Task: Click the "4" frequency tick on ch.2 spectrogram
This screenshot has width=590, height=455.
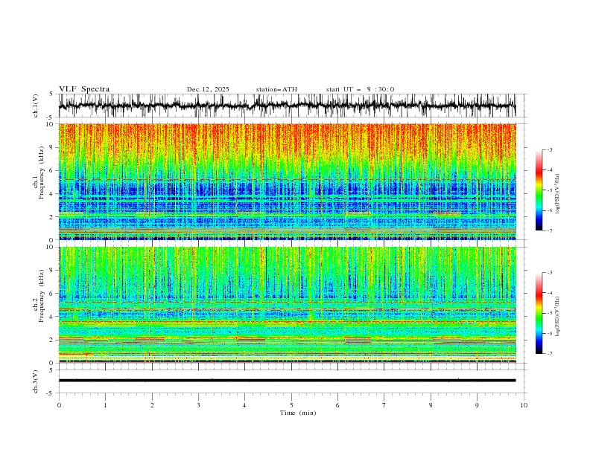Action: (x=52, y=317)
